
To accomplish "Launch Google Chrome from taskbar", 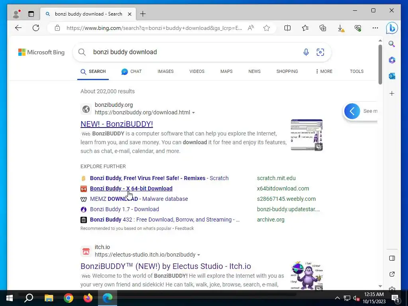I will point(69,298).
